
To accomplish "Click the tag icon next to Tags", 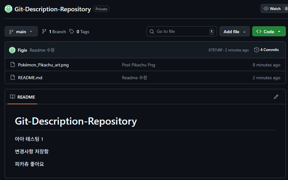I will click(x=72, y=31).
